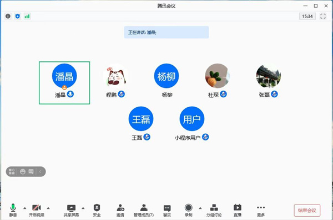The height and width of the screenshot is (220, 333).
Task: Click 王磊's muted microphone icon
Action: coord(147,137)
